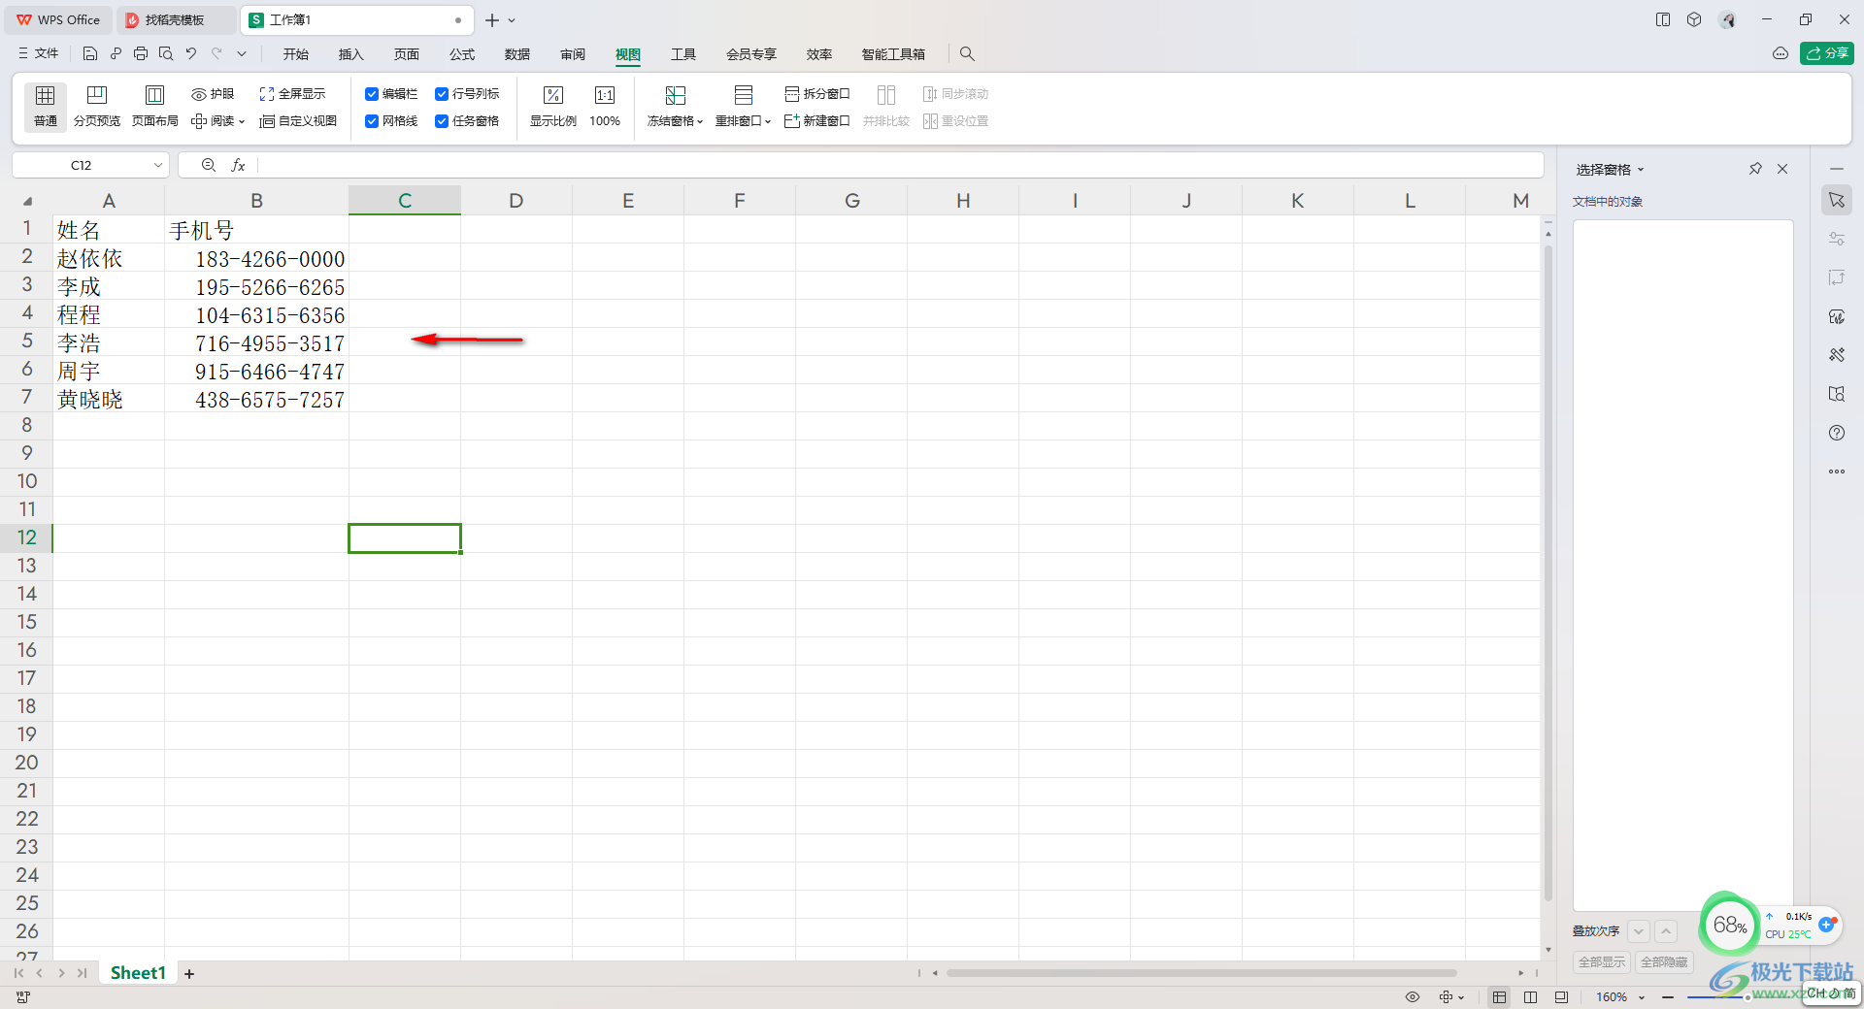Screen dimensions: 1864x1009
Task: Select the cell with name 黄晓晓
Action: pyautogui.click(x=109, y=399)
